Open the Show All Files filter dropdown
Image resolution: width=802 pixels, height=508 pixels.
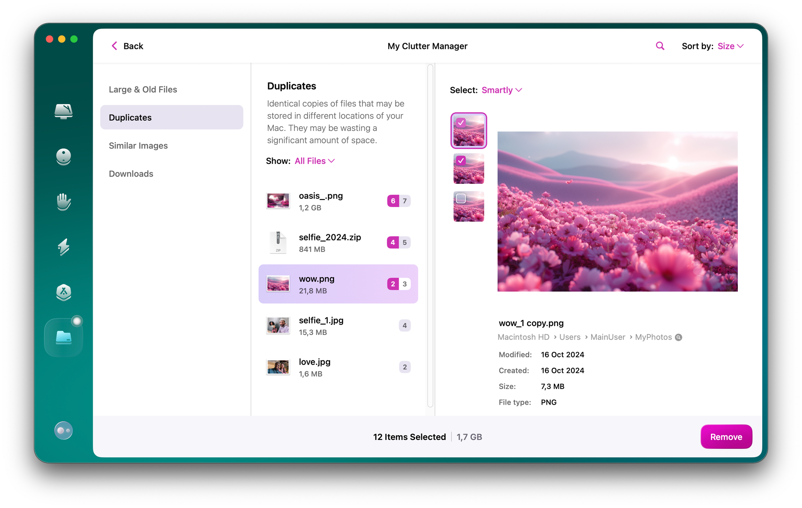314,161
